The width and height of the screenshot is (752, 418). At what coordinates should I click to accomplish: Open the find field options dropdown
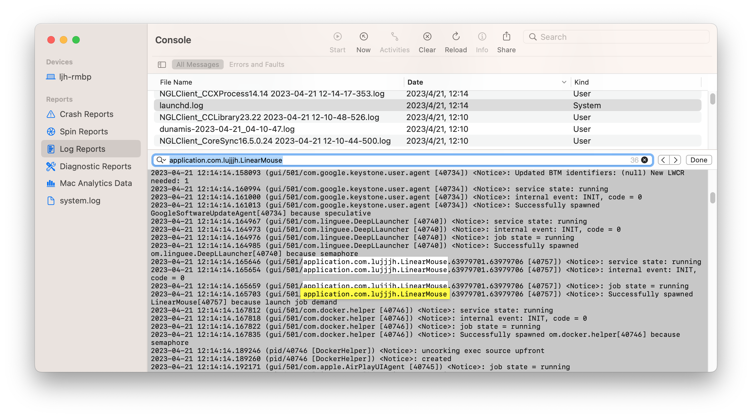click(x=161, y=160)
